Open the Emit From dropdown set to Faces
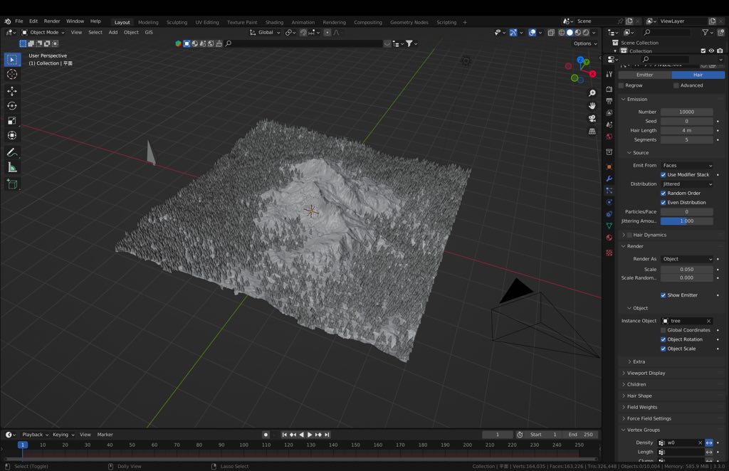729x471 pixels. coord(687,165)
